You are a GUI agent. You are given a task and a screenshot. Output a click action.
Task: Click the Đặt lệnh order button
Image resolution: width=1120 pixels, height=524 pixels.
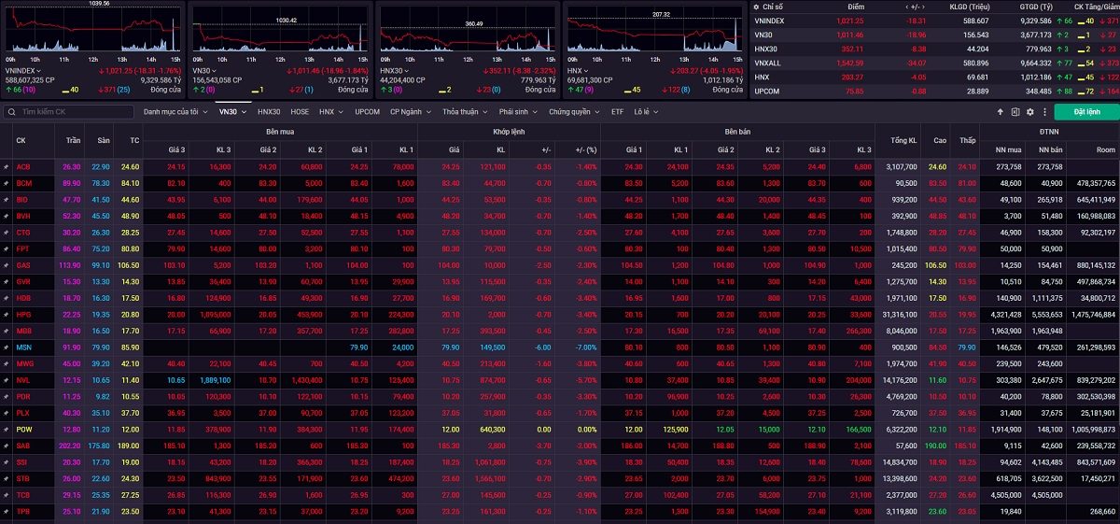(1087, 111)
